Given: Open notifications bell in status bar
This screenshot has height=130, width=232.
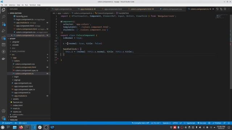Looking at the screenshot, I should coord(229,123).
